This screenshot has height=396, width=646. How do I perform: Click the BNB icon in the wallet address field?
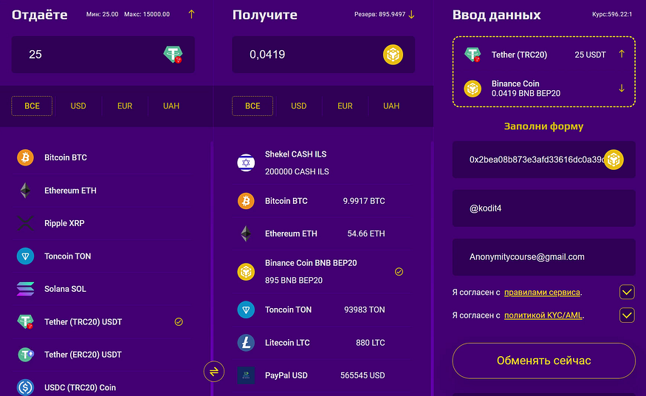point(614,160)
